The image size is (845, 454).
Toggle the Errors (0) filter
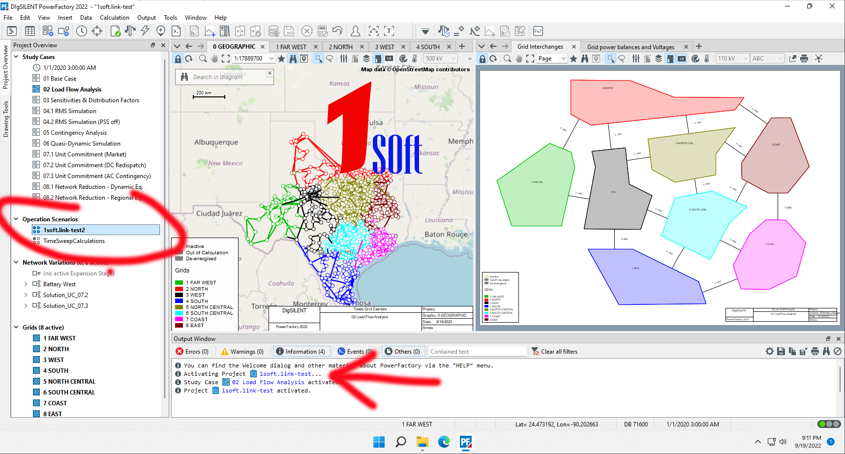point(192,351)
